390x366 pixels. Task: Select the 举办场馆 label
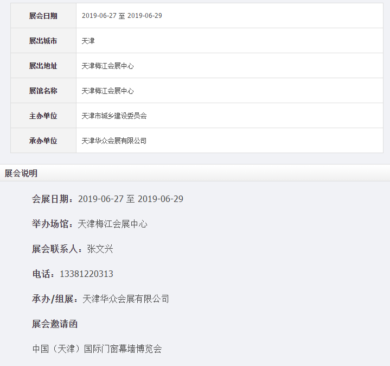pos(53,224)
